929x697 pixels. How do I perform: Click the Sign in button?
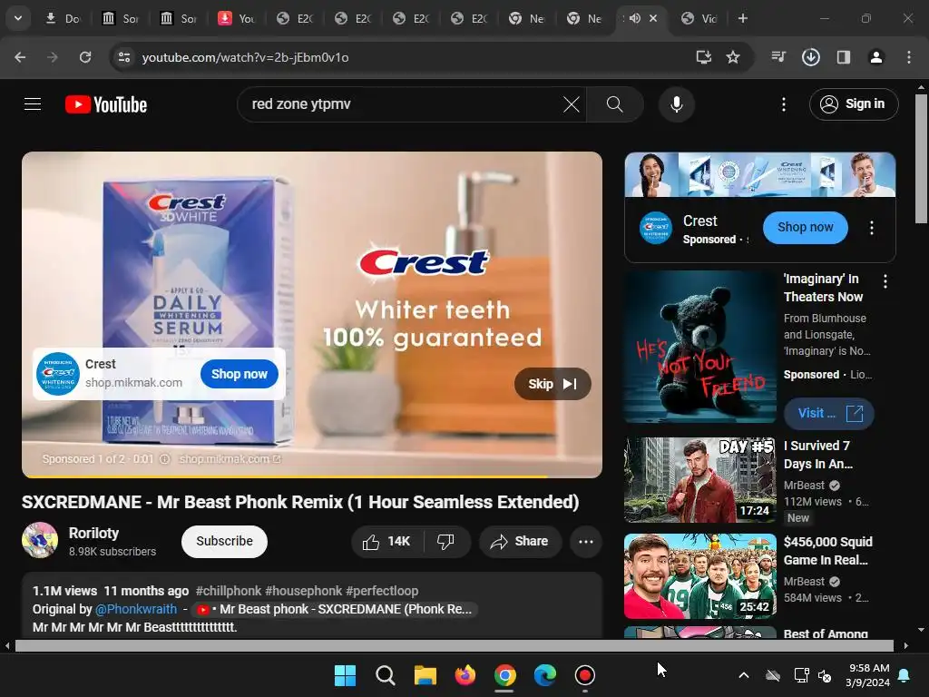(x=853, y=104)
